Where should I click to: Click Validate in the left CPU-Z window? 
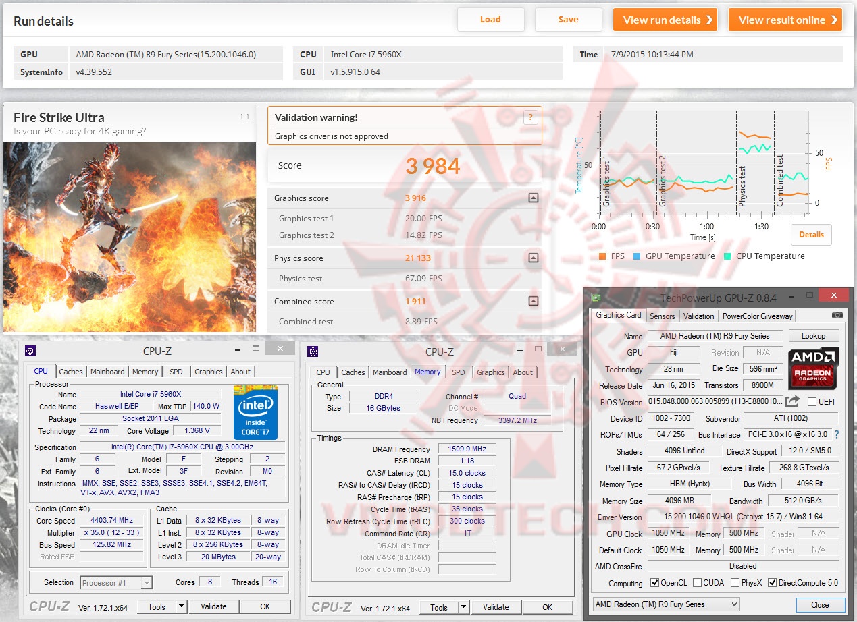point(213,606)
